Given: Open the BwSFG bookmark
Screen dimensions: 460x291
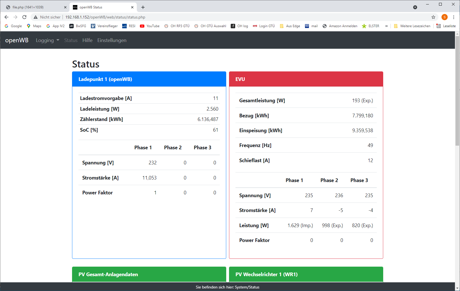Looking at the screenshot, I should pos(78,26).
